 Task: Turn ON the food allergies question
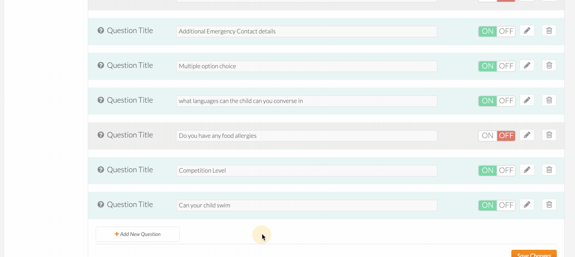[x=488, y=136]
